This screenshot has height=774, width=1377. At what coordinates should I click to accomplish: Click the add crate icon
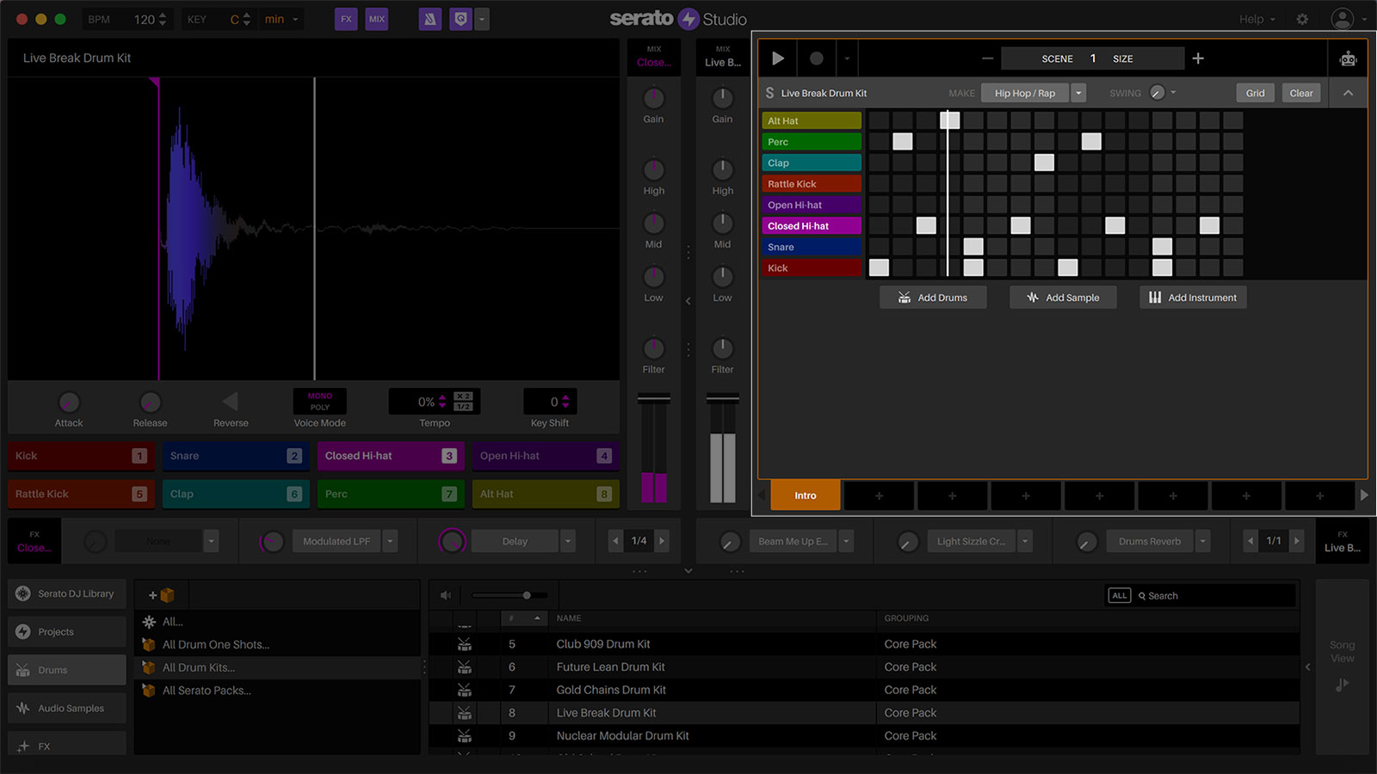tap(161, 595)
